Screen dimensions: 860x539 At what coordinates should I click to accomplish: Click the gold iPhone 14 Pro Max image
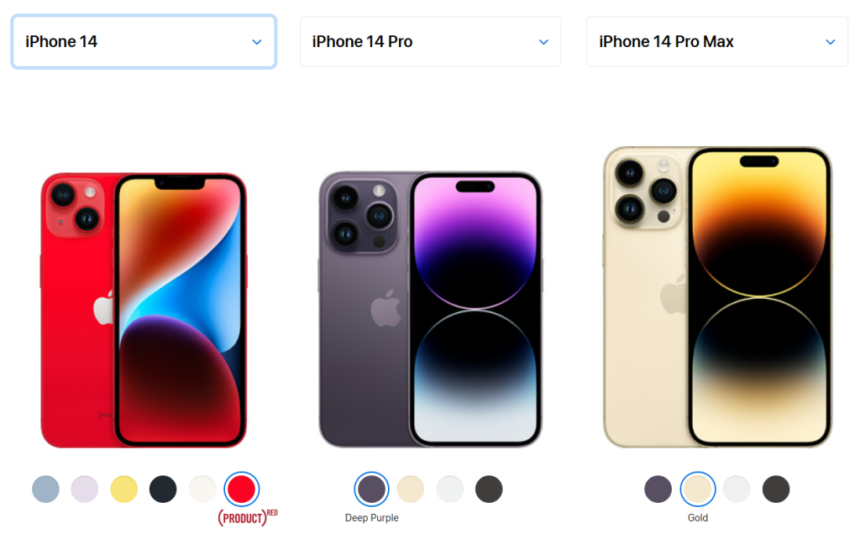[x=717, y=296]
